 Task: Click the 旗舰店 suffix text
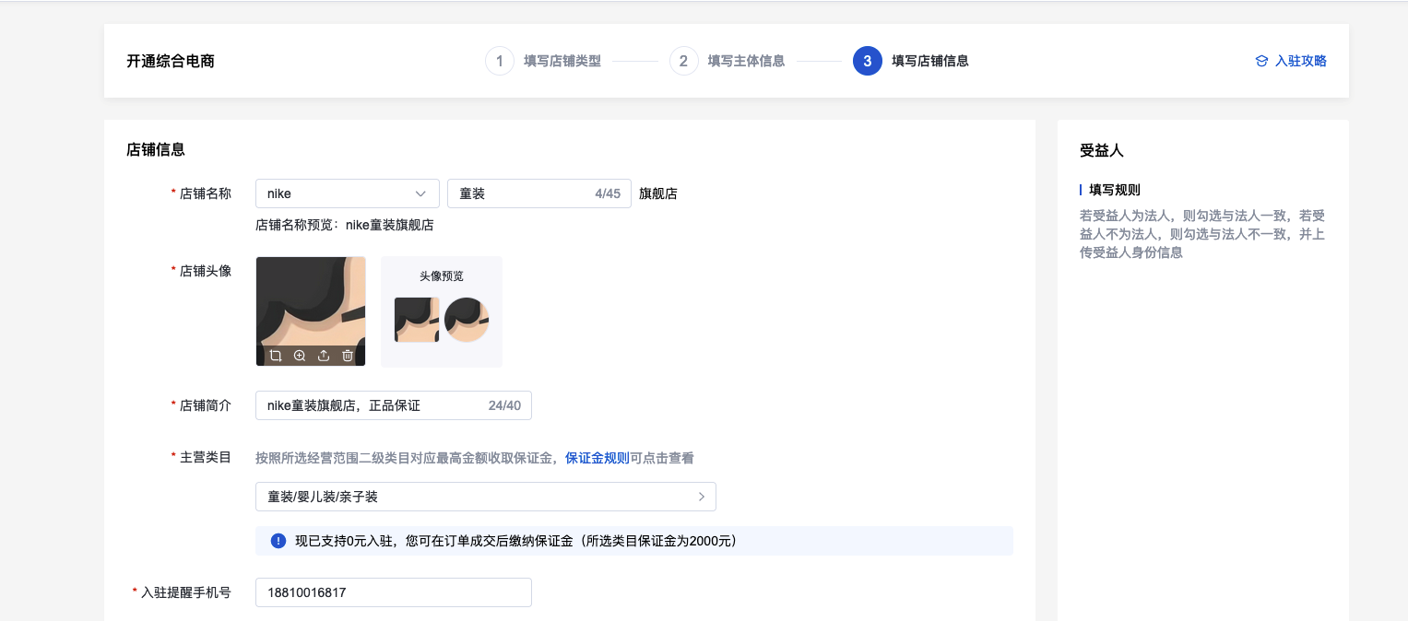click(x=658, y=193)
